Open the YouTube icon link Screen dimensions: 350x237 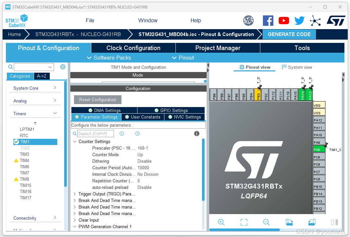coord(284,21)
